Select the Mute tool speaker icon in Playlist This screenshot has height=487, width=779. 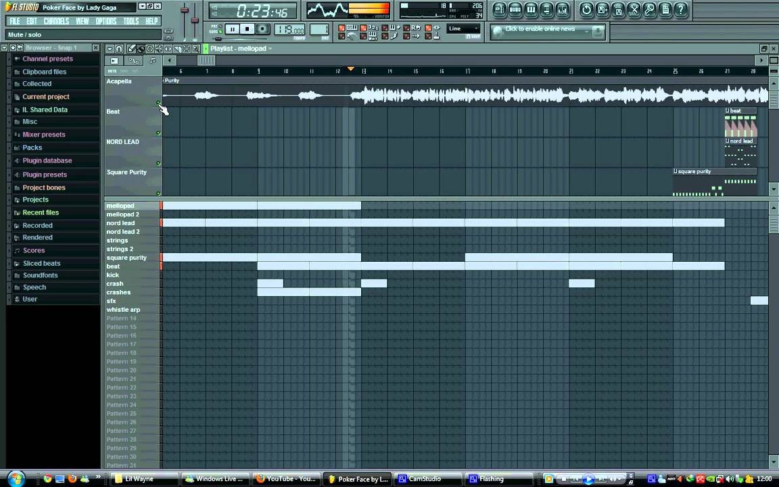tap(159, 49)
